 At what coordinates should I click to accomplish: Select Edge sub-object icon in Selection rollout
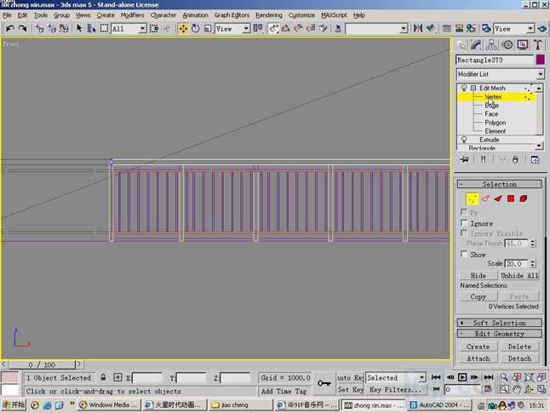[485, 198]
